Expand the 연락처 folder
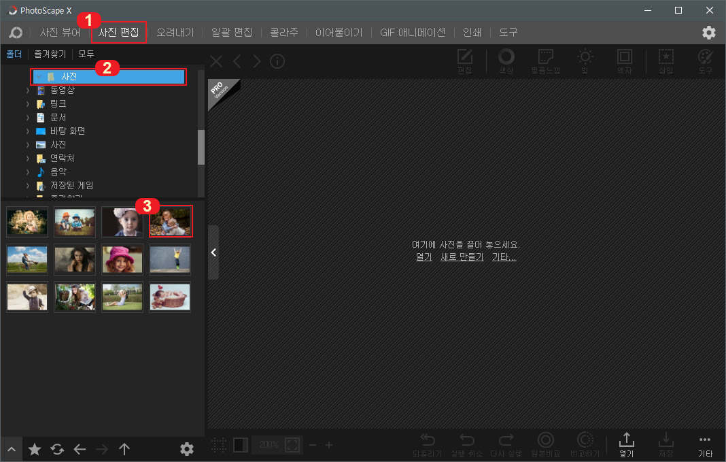 point(28,159)
